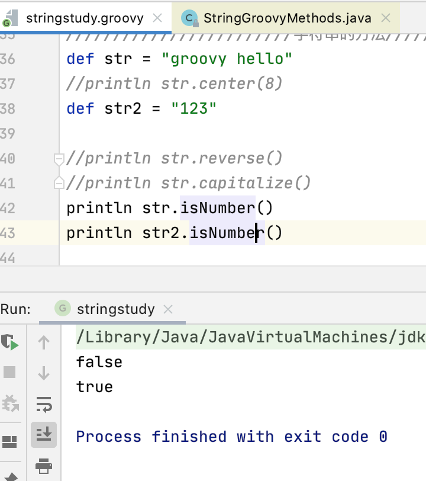This screenshot has height=481, width=426.
Task: Close the StringGroovyMethods.java tab
Action: point(386,18)
